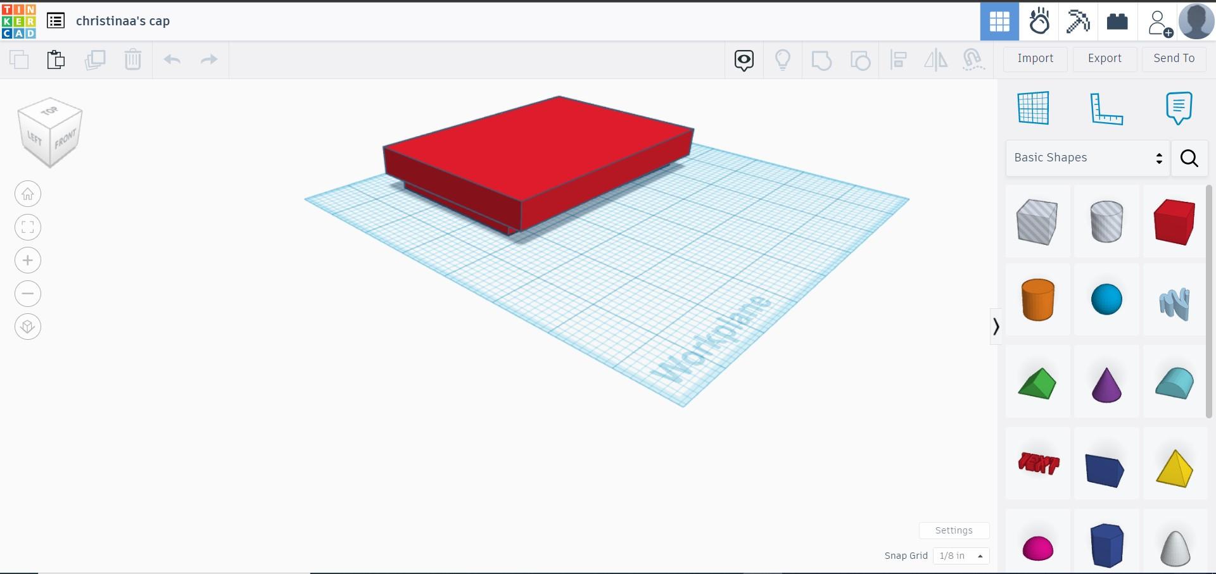
Task: Select the Ruler tool
Action: tap(1106, 108)
